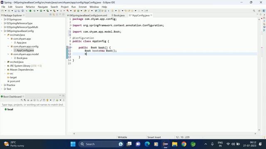Click the 12 : 10 : 229 cursor position
Image resolution: width=266 pixels, height=149 pixels.
(182, 137)
